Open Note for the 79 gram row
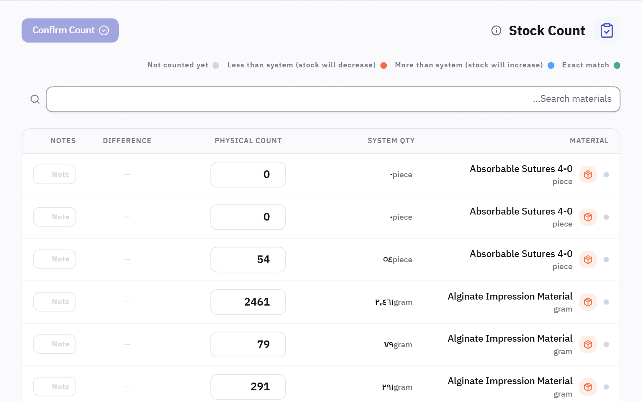This screenshot has height=401, width=642. click(x=55, y=344)
